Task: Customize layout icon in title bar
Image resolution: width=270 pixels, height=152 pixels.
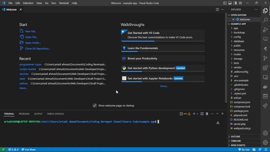Action: (x=240, y=3)
